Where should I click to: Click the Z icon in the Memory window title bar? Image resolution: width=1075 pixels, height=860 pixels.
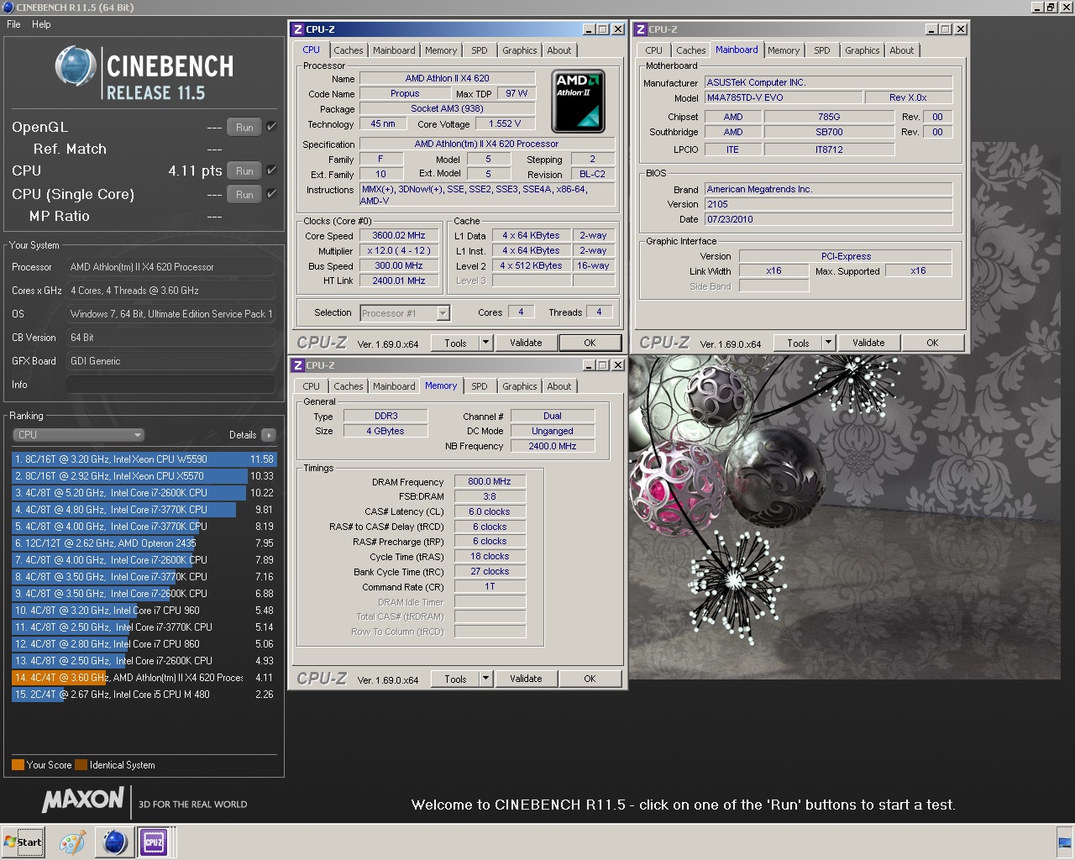(297, 365)
